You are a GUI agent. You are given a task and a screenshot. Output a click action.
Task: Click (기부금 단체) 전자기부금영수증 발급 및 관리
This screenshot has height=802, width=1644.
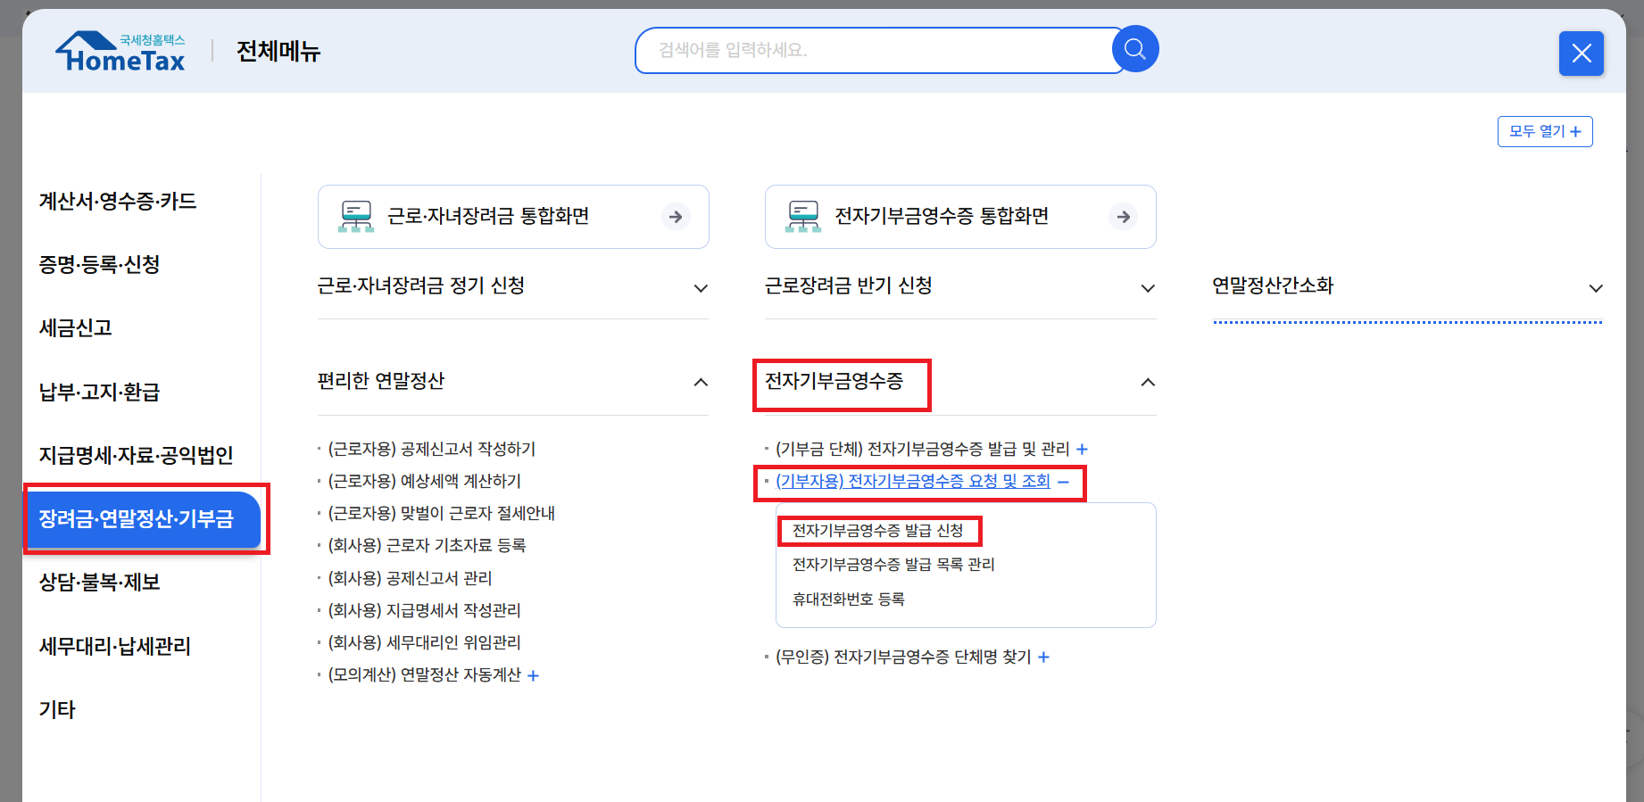click(923, 449)
